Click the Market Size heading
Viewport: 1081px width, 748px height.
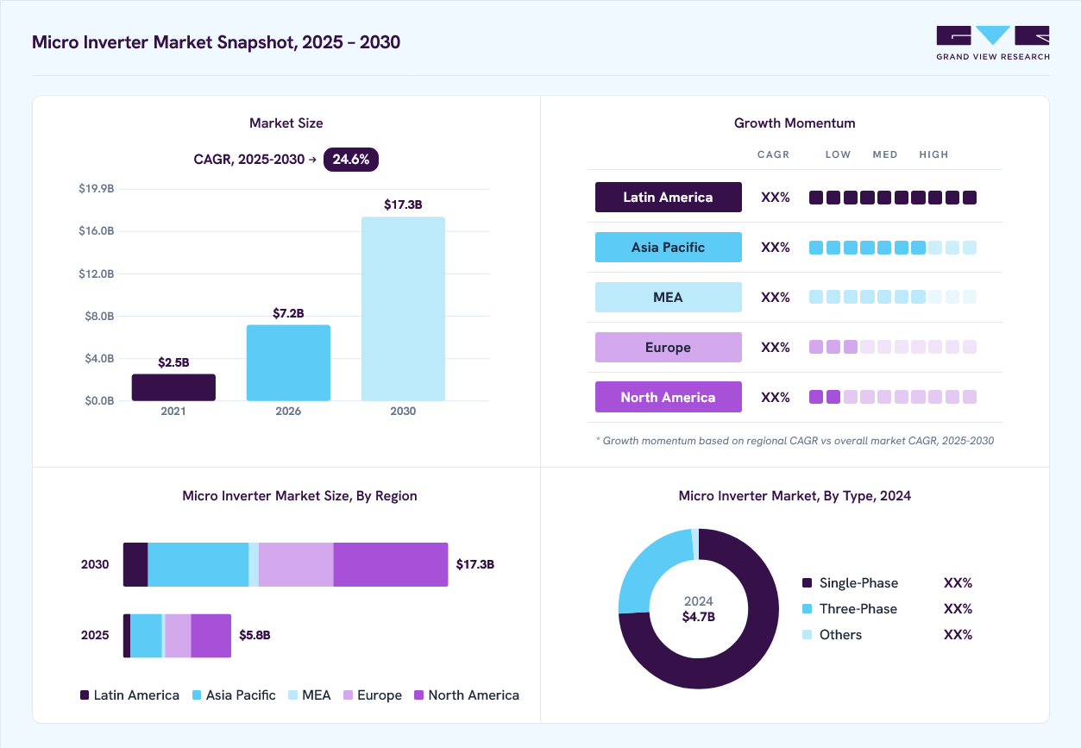click(286, 123)
